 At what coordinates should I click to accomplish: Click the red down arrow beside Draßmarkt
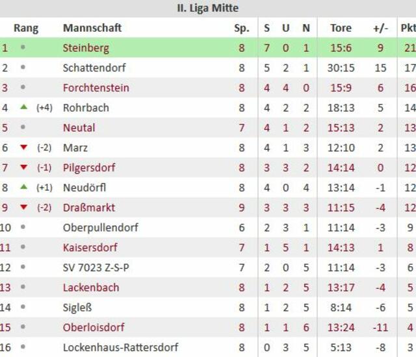24,207
